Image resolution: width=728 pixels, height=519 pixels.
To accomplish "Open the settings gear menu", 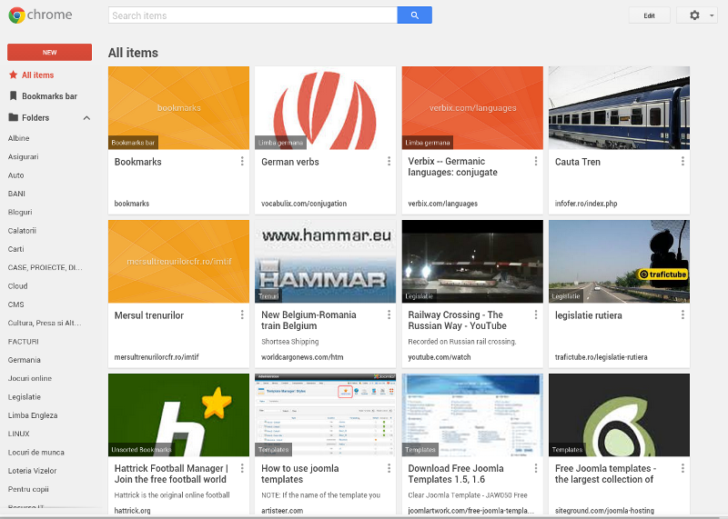I will click(x=694, y=15).
